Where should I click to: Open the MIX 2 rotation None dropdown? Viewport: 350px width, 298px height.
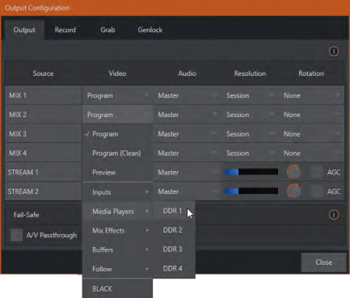pyautogui.click(x=312, y=115)
